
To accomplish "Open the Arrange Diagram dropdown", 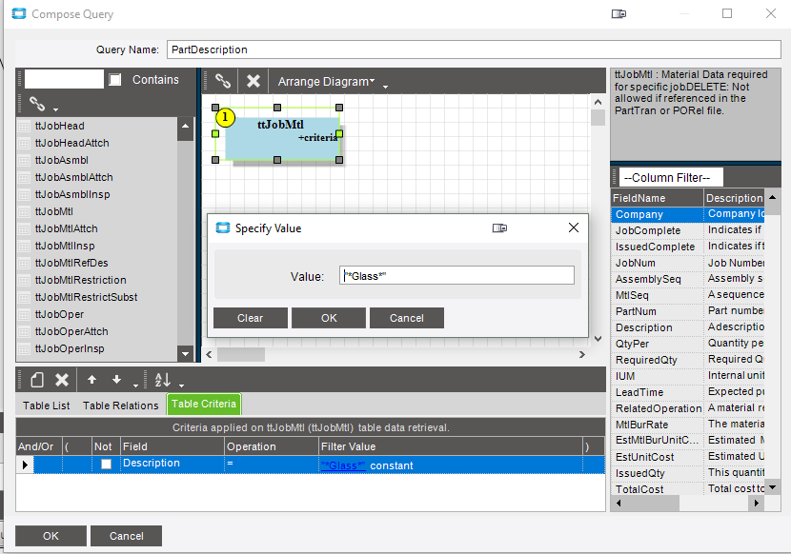I will point(326,81).
